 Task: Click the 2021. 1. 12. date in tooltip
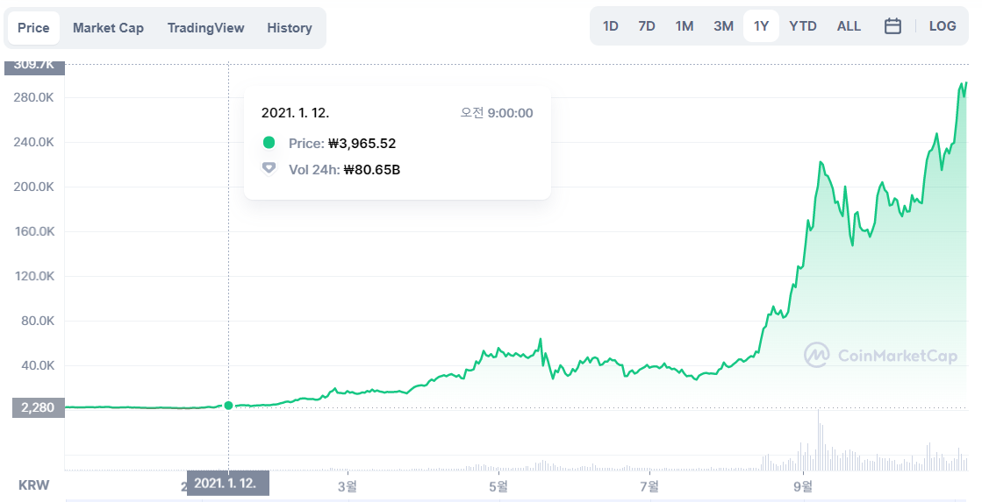[x=295, y=113]
